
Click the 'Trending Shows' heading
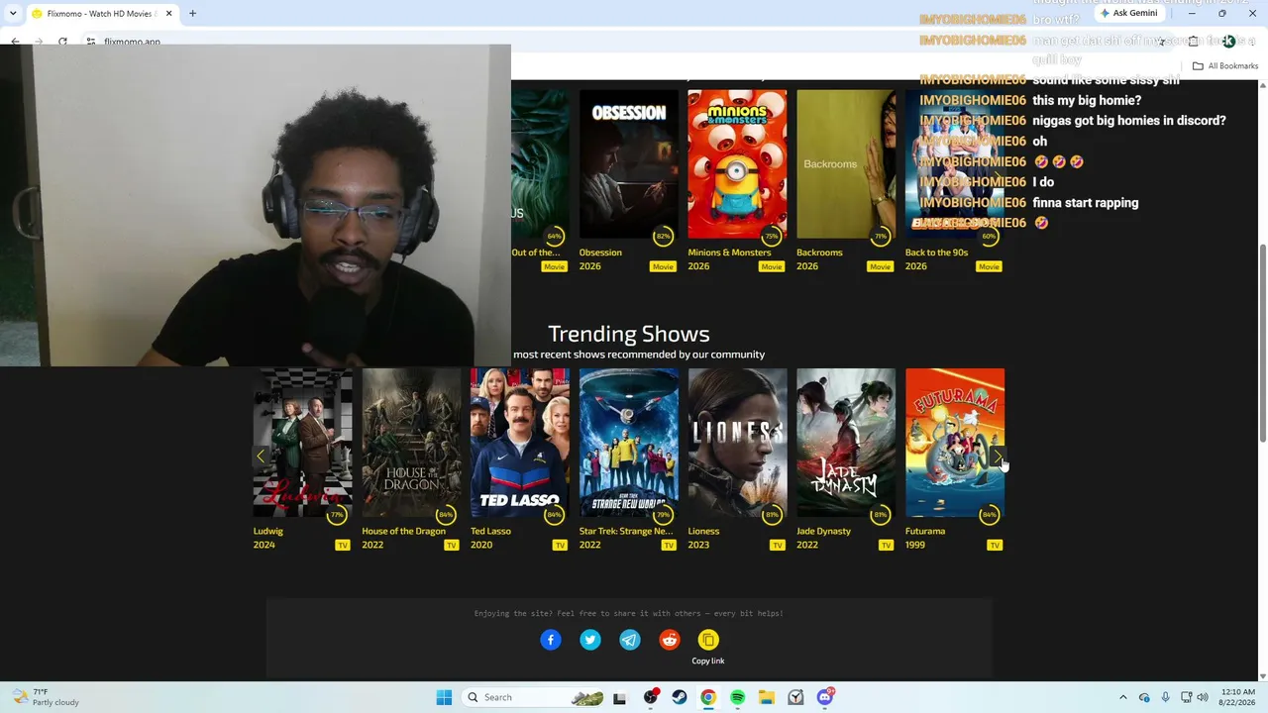click(629, 334)
